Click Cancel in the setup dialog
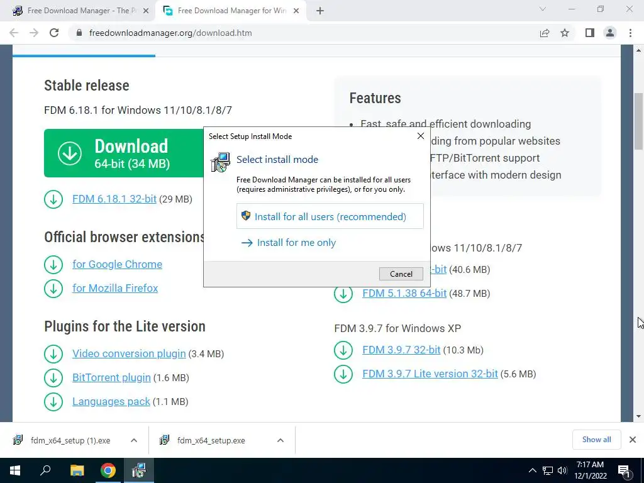This screenshot has width=644, height=483. click(x=401, y=274)
